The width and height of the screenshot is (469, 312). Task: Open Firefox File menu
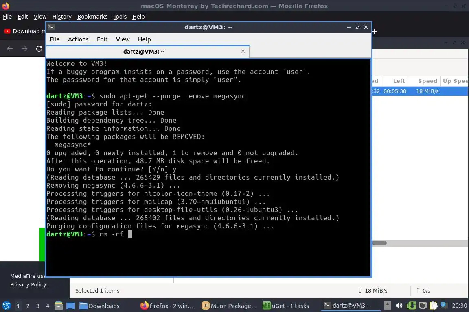(7, 17)
